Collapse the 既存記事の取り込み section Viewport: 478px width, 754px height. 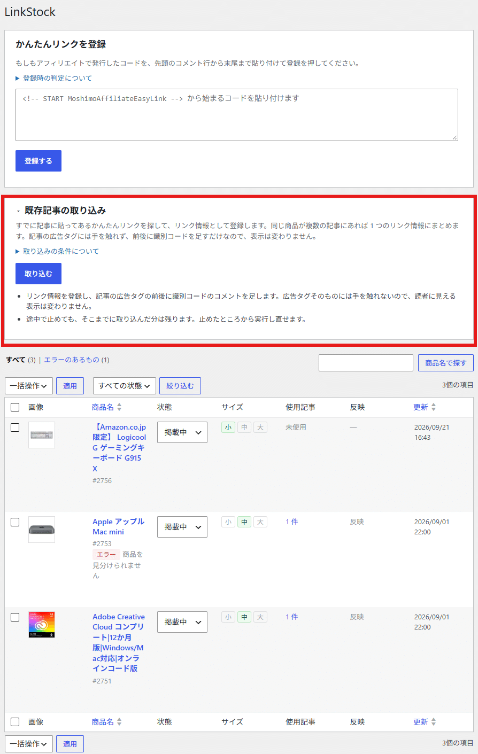[x=61, y=211]
